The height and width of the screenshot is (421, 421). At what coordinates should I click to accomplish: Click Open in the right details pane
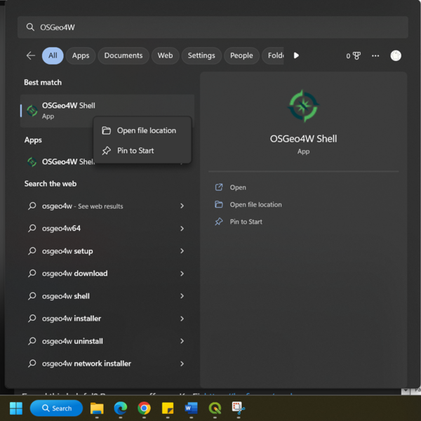pyautogui.click(x=238, y=187)
